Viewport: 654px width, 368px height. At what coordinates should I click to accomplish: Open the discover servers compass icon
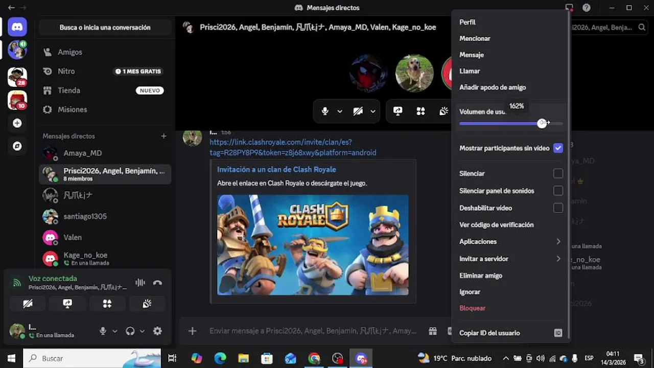pos(17,146)
